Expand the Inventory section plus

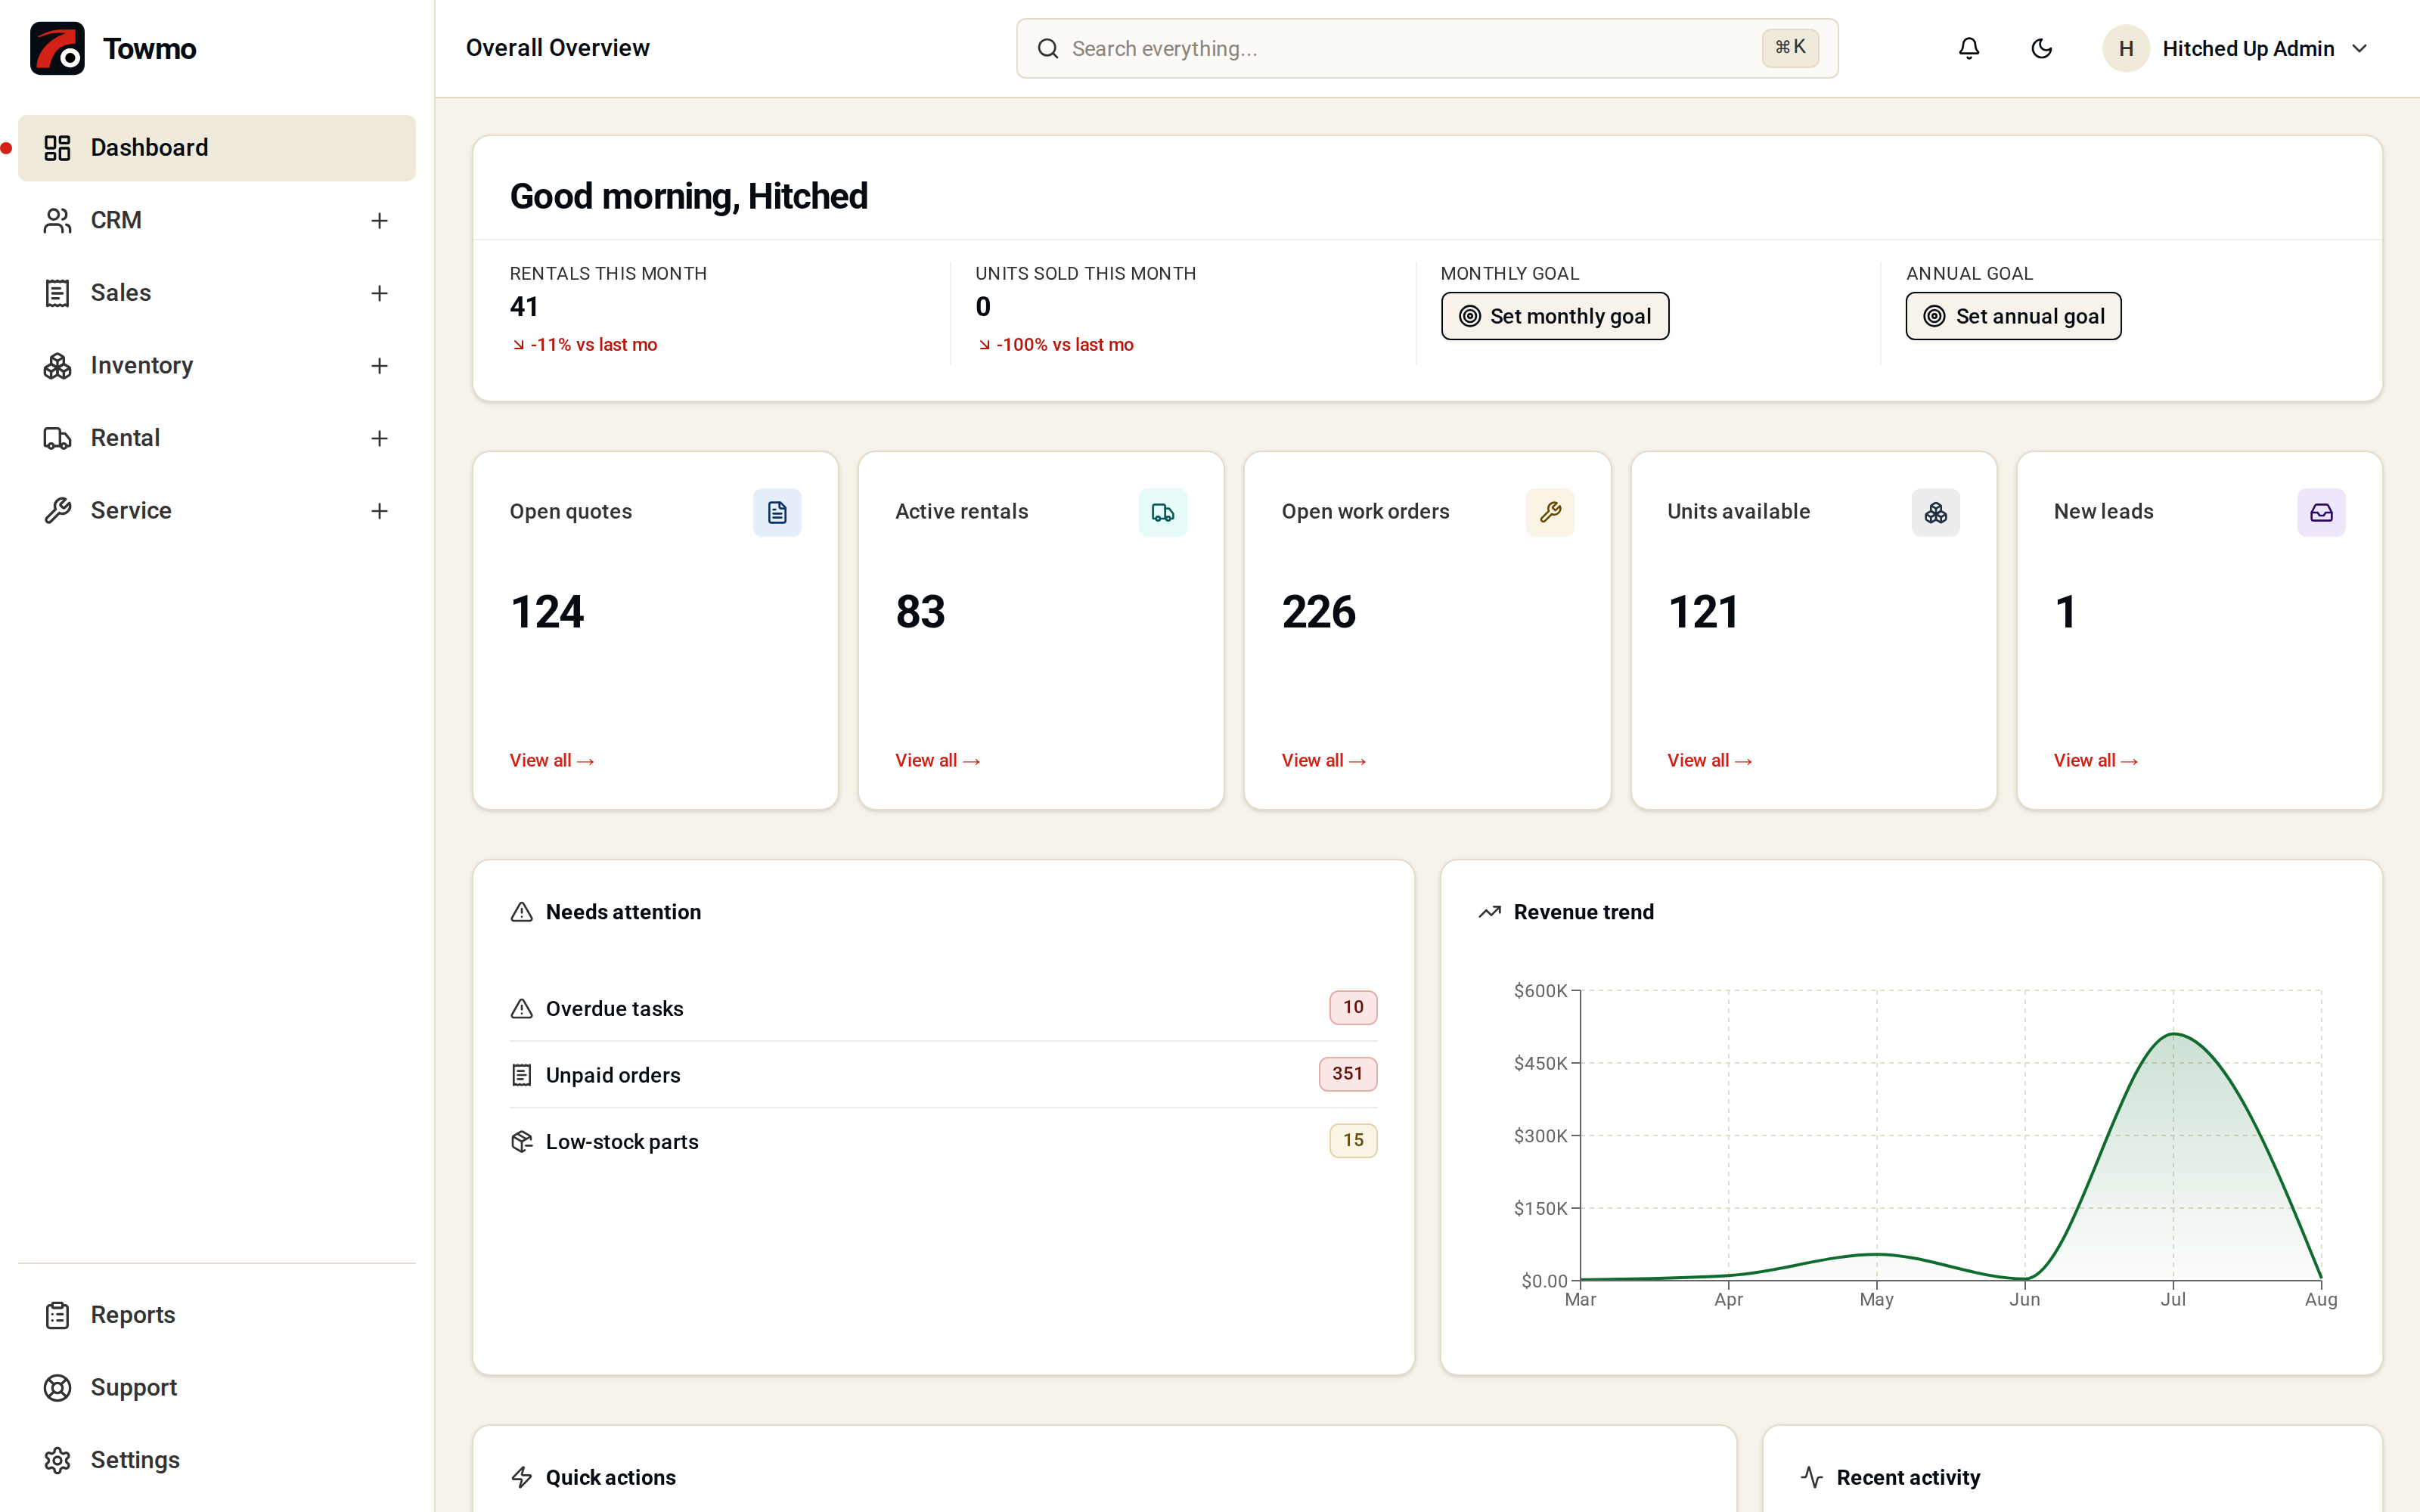coord(379,366)
